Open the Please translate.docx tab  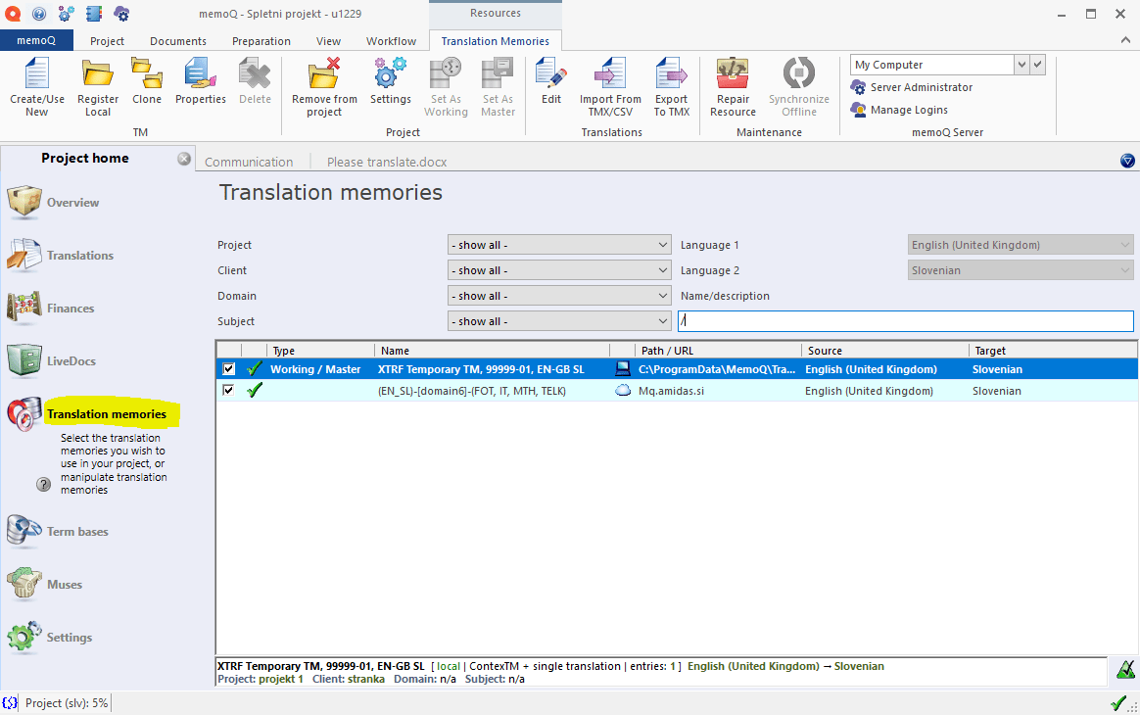point(387,162)
